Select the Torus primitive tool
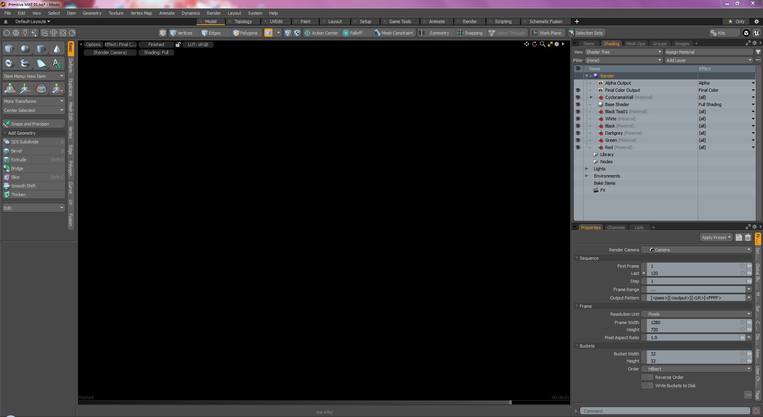The width and height of the screenshot is (763, 417). click(9, 64)
